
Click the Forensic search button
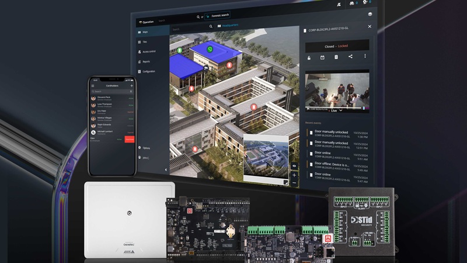click(218, 16)
